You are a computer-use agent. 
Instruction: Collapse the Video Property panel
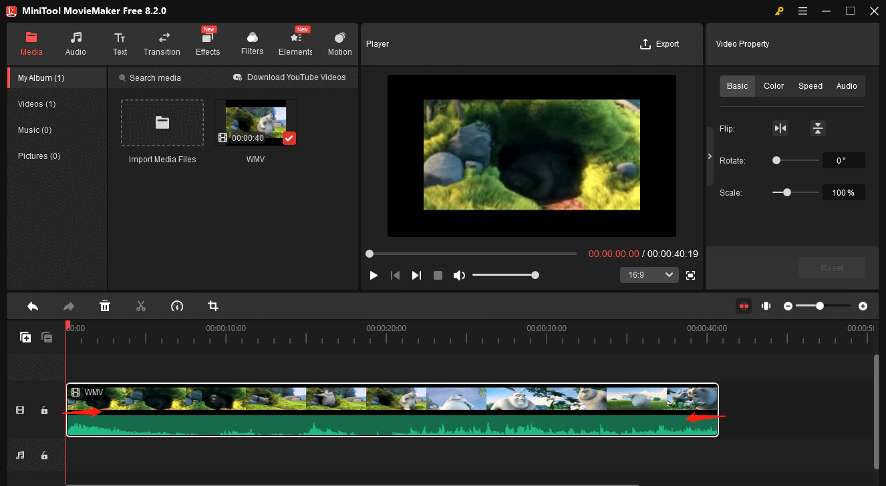coord(710,156)
